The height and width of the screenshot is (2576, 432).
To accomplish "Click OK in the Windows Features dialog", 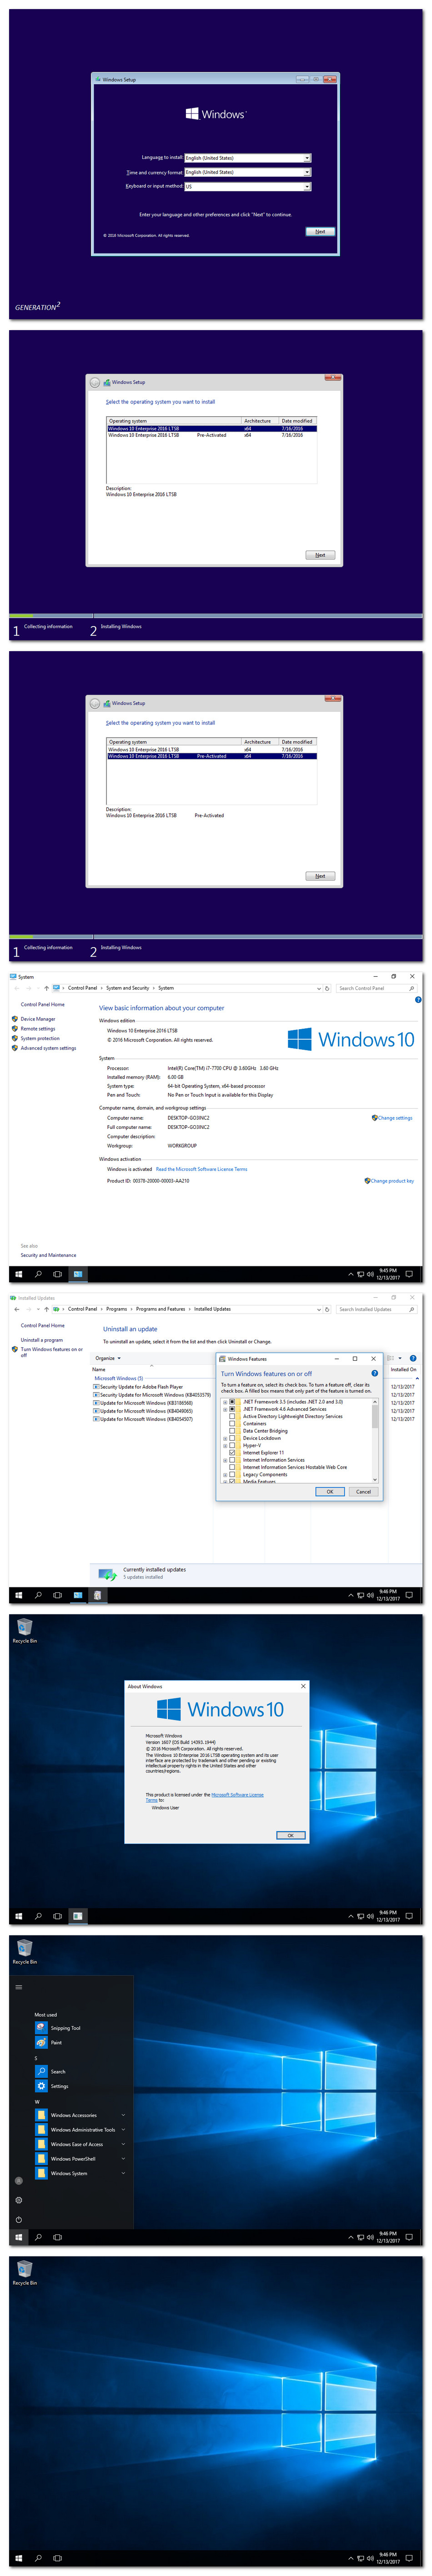I will pyautogui.click(x=330, y=1491).
